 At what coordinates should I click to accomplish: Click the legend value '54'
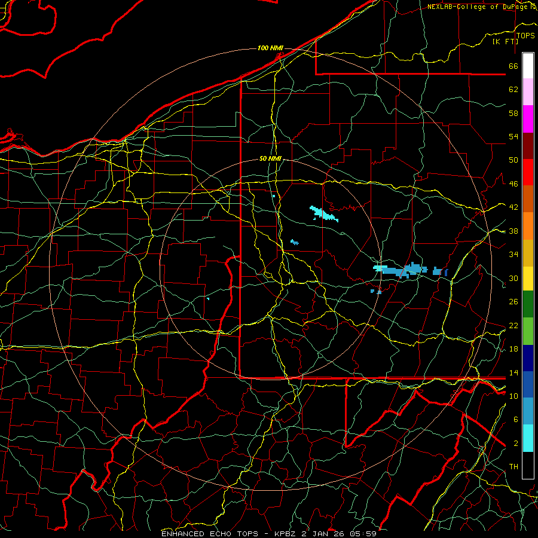(x=513, y=136)
